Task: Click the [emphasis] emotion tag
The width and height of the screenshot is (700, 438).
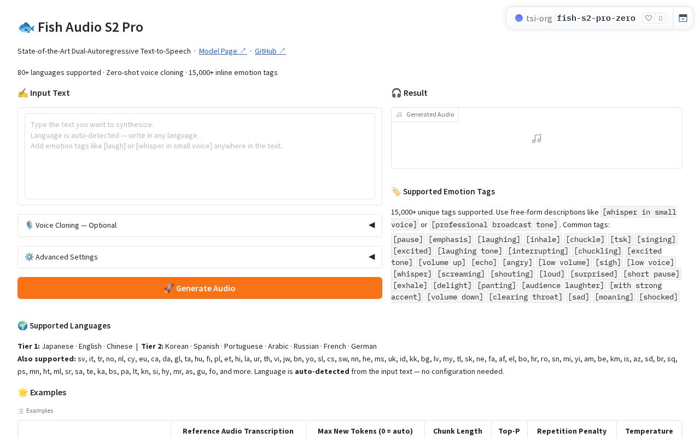Action: pyautogui.click(x=450, y=239)
